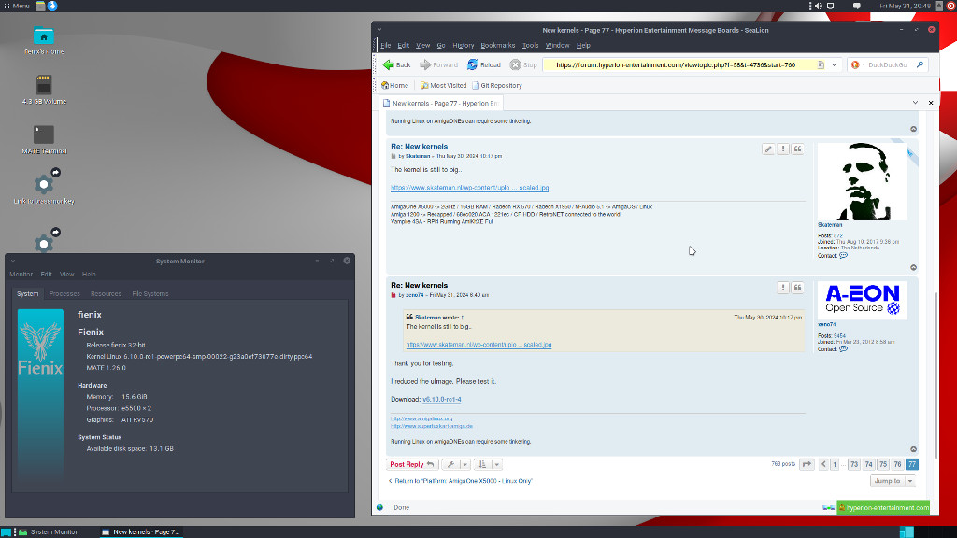This screenshot has height=538, width=957.
Task: Switch to the Processes tab
Action: pos(64,294)
